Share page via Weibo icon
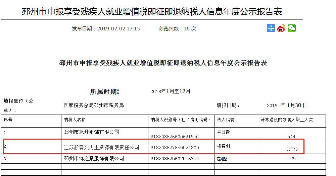This screenshot has width=336, height=176. pyautogui.click(x=281, y=28)
